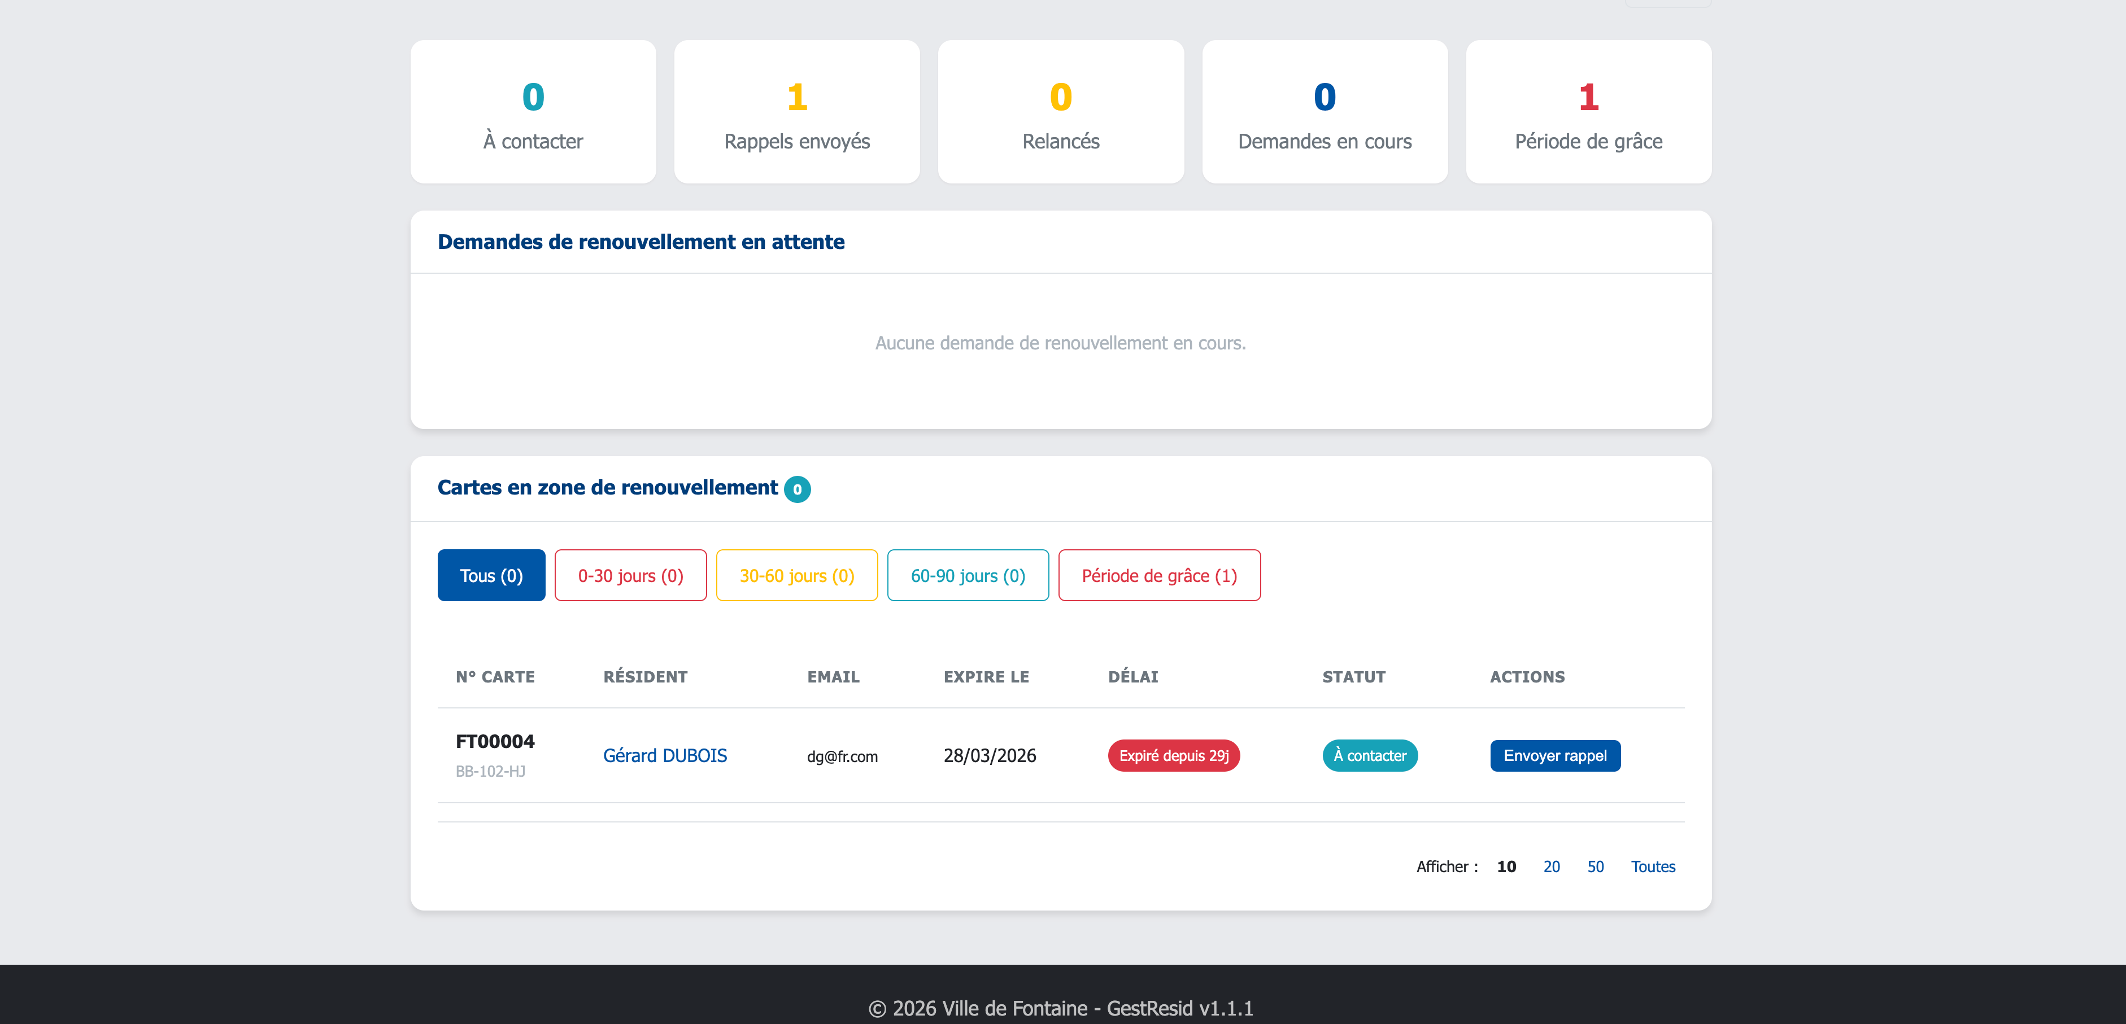Click card number FT00004
Image resolution: width=2126 pixels, height=1024 pixels.
[494, 741]
